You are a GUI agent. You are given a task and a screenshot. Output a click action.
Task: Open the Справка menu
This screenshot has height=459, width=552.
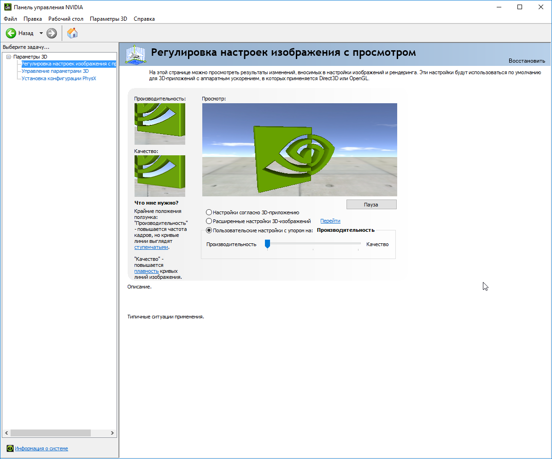[x=144, y=19]
